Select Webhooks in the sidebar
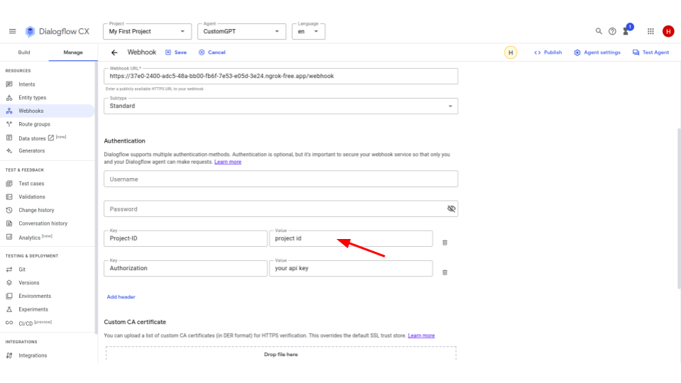The width and height of the screenshot is (681, 383). [x=47, y=111]
